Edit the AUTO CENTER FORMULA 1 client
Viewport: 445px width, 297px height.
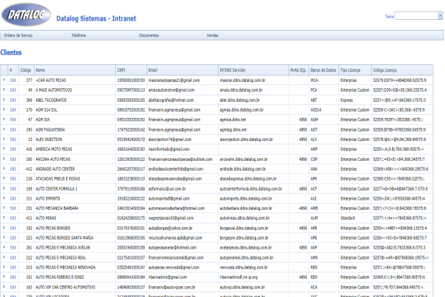click(13, 188)
